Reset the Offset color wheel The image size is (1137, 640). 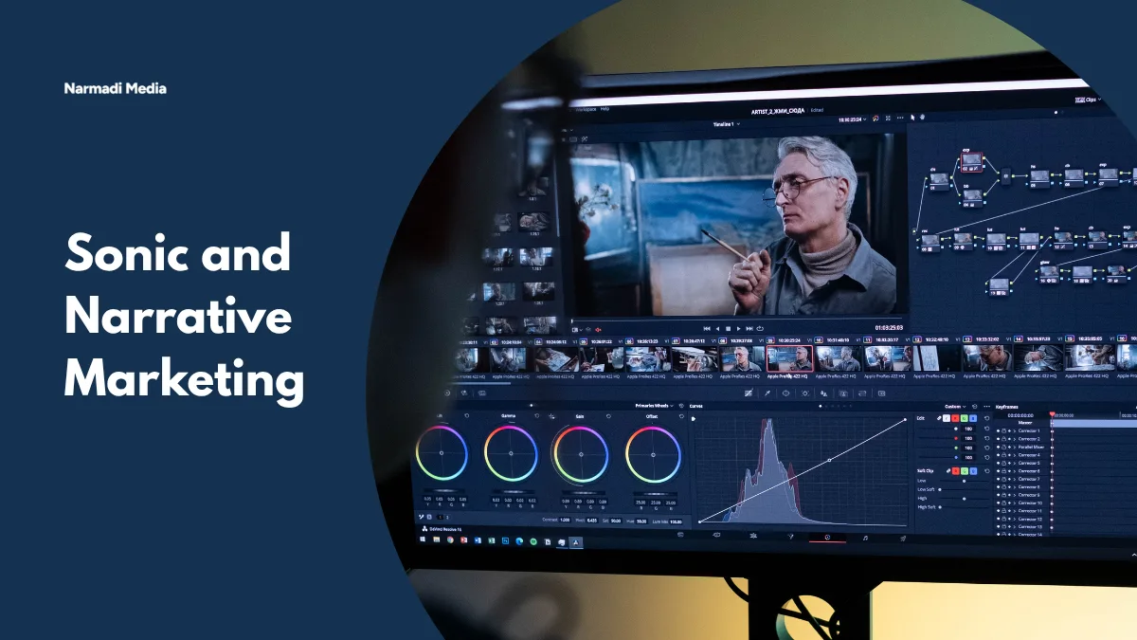681,416
